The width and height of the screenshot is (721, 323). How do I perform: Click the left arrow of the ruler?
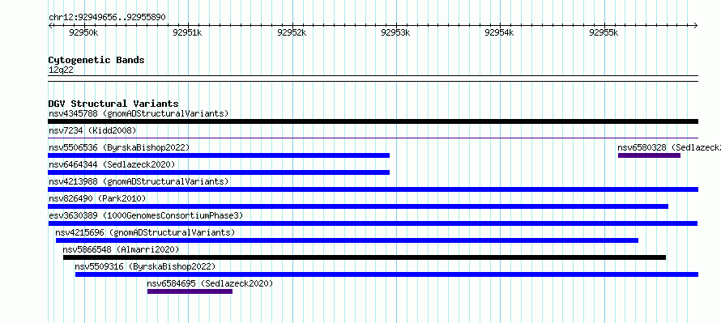coord(50,25)
